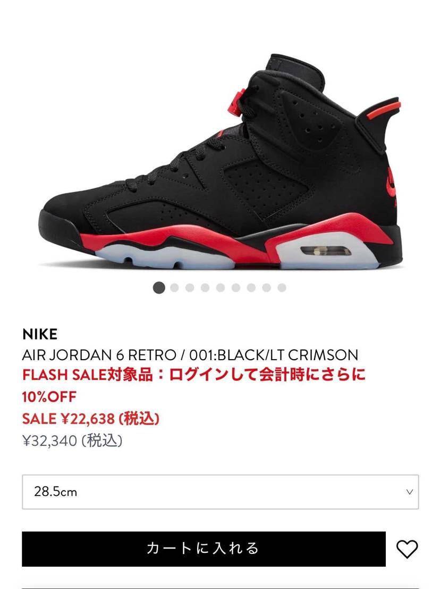Select the first image carousel dot
The image size is (441, 589).
point(159,288)
